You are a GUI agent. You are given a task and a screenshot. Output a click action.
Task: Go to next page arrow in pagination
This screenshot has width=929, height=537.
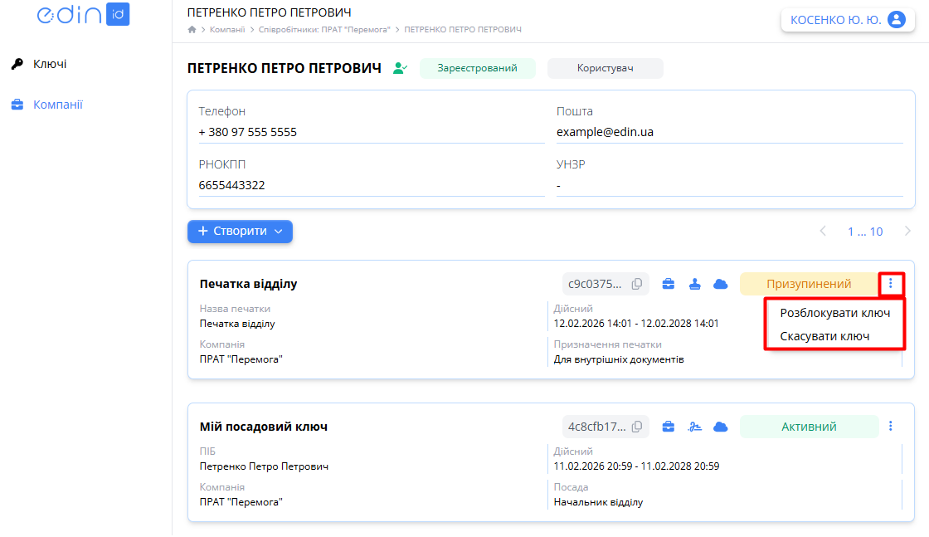click(907, 232)
